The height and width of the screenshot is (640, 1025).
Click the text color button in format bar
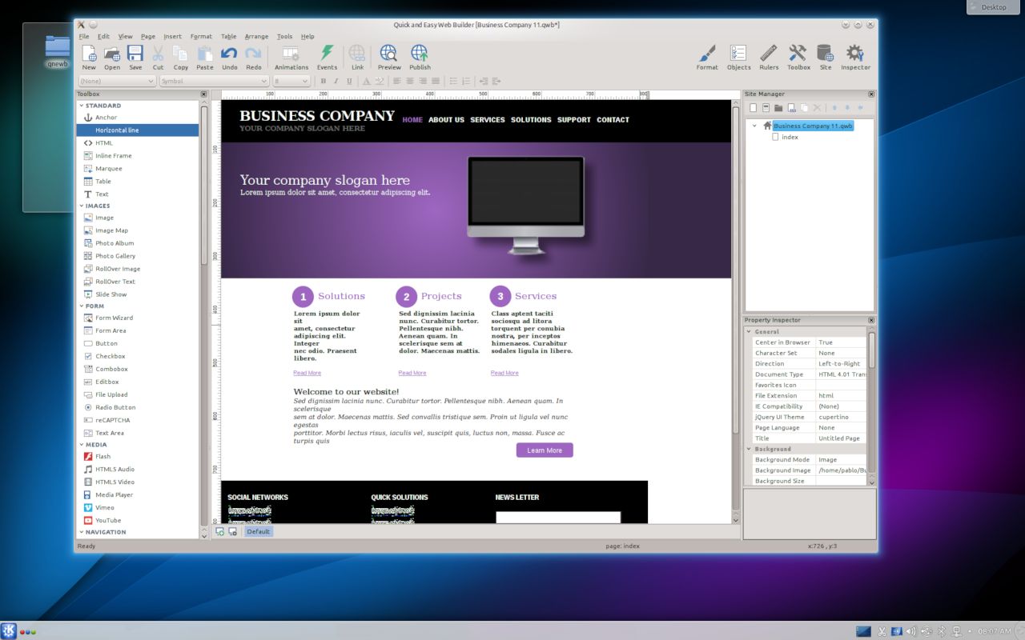click(x=366, y=81)
